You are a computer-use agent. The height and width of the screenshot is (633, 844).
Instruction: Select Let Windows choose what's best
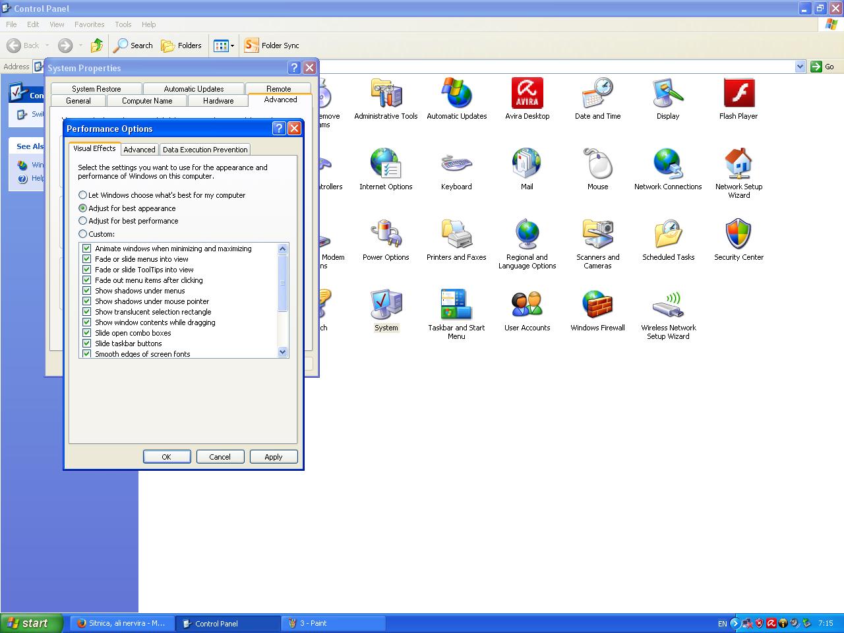coord(83,195)
